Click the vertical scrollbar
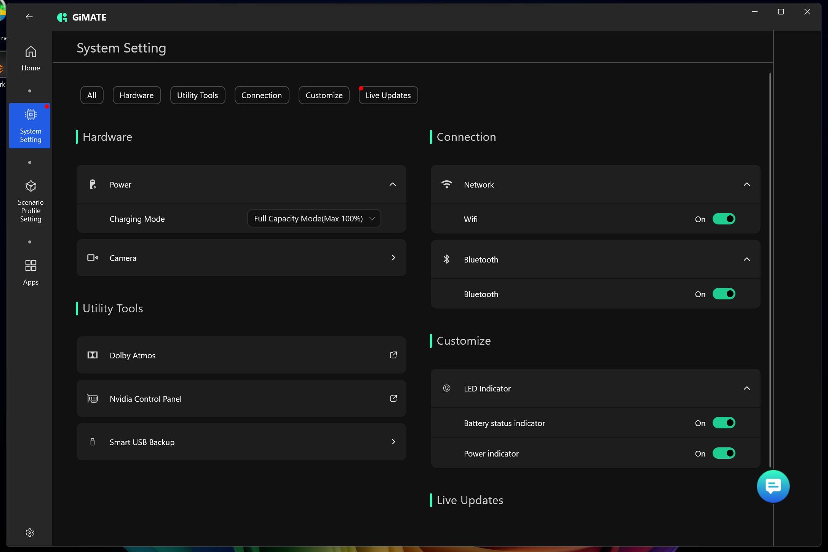Screen dimensions: 828x552 (x=770, y=266)
